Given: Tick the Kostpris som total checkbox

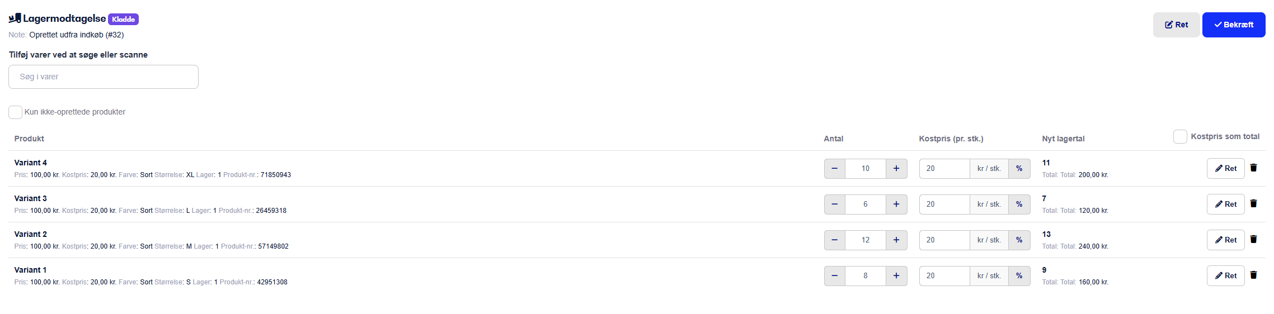Looking at the screenshot, I should (x=1180, y=136).
